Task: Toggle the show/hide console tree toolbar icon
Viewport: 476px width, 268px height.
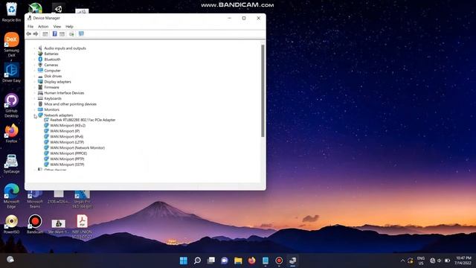Action: coord(45,34)
